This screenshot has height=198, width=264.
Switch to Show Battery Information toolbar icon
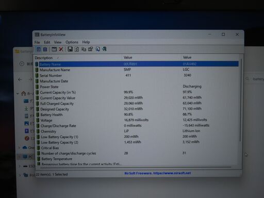tap(39, 49)
